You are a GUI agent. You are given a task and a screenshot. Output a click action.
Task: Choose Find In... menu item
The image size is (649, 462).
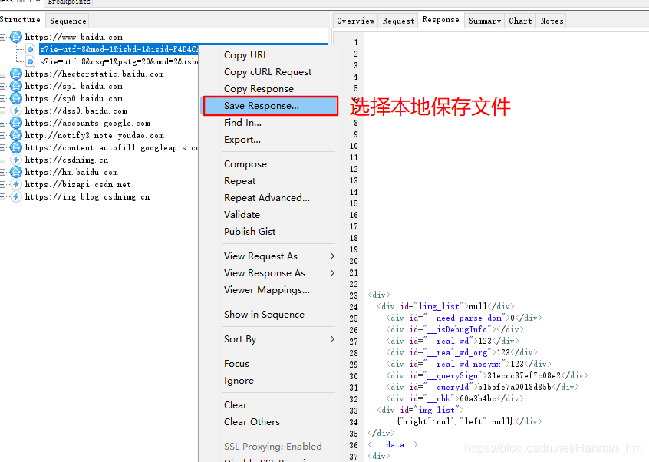point(268,123)
